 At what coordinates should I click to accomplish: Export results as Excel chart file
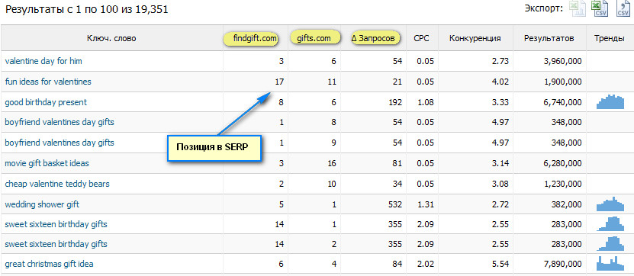tap(578, 9)
